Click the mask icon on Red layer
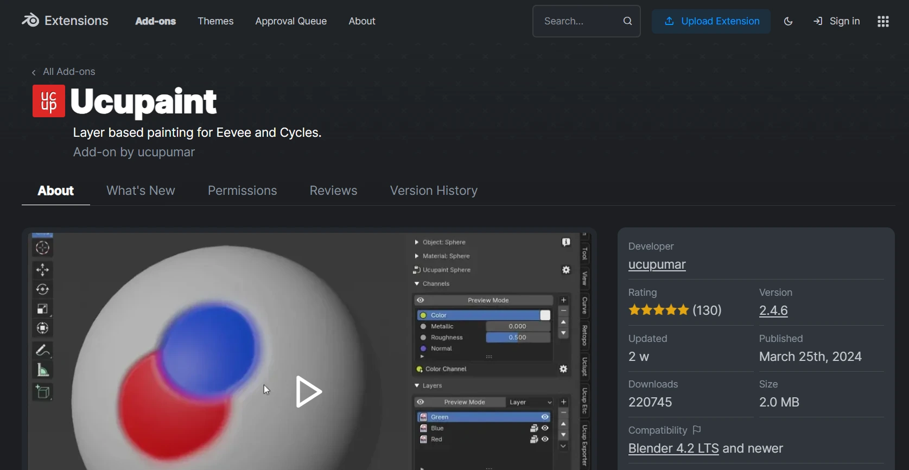 pyautogui.click(x=534, y=440)
